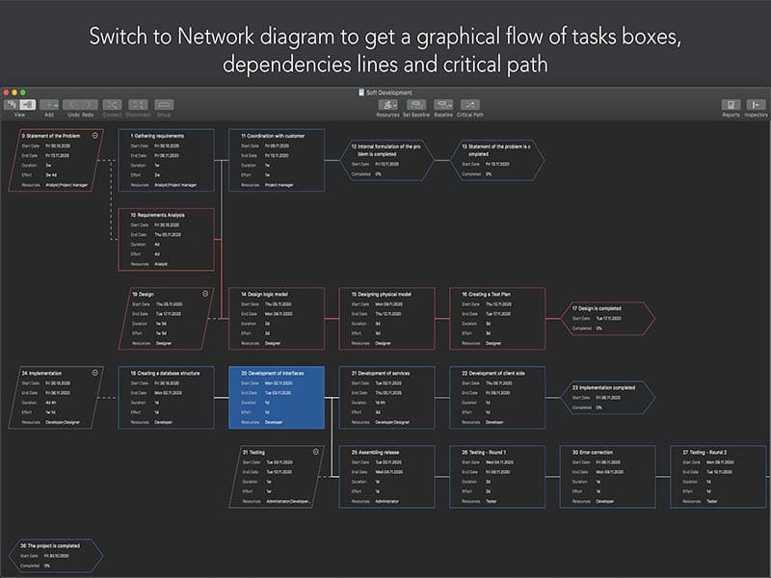Image resolution: width=771 pixels, height=578 pixels.
Task: Select the Gathering requirements task box
Action: (x=172, y=160)
